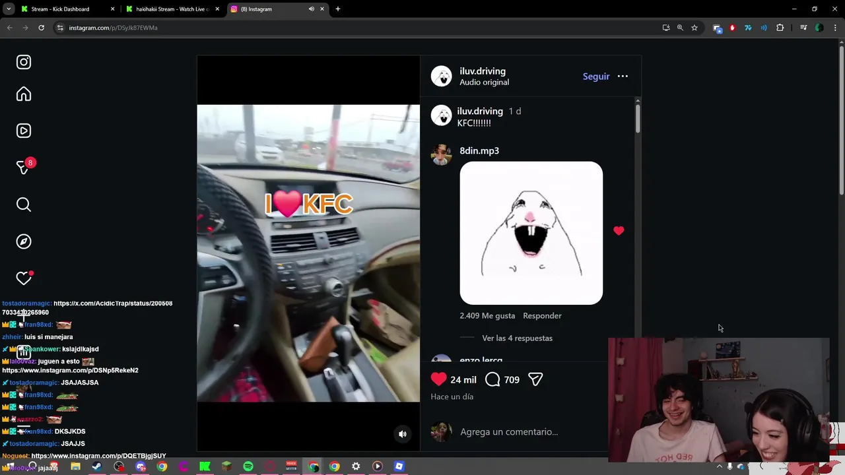Open the Chrome three-dot menu

pos(835,28)
